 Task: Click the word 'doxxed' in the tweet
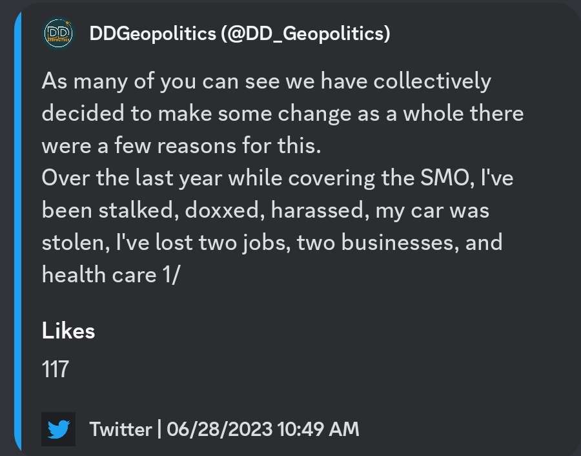(x=225, y=210)
